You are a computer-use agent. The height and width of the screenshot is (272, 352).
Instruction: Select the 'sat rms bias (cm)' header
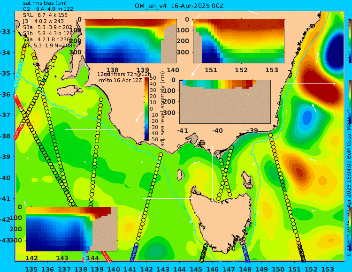[x=45, y=3]
